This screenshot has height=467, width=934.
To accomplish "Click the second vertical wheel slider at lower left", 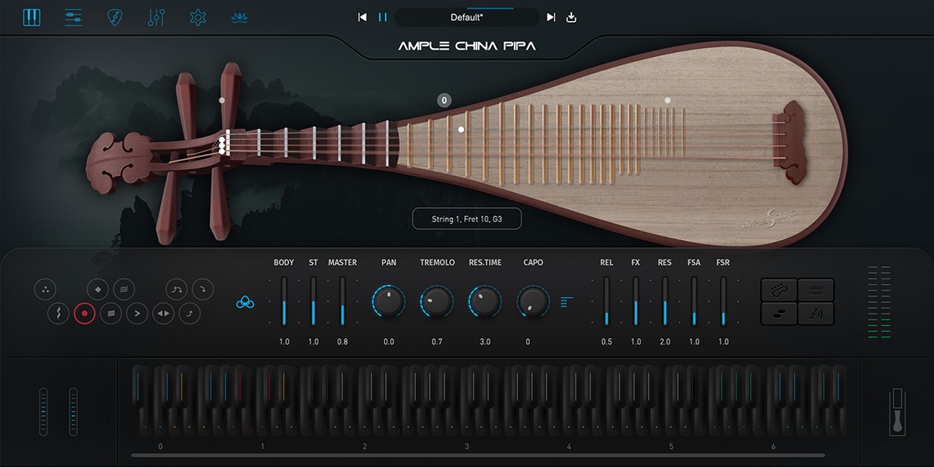I will click(73, 412).
